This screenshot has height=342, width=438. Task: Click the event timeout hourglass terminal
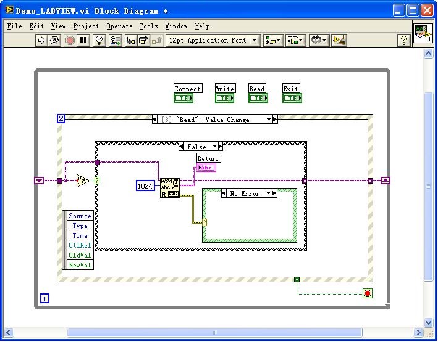(61, 119)
